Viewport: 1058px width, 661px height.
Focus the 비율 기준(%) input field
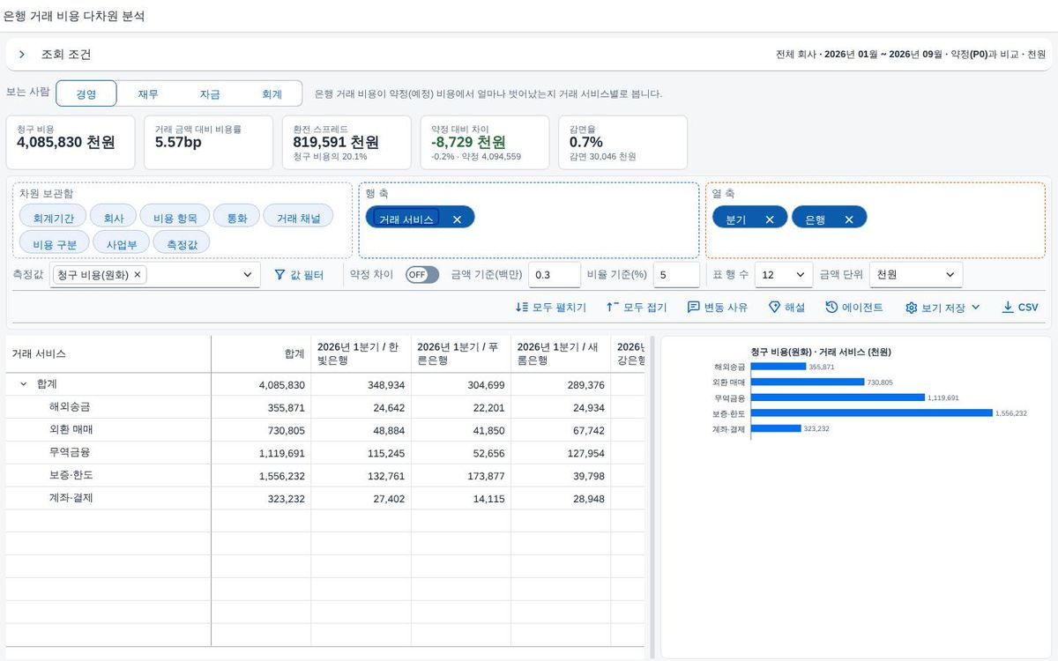point(676,275)
